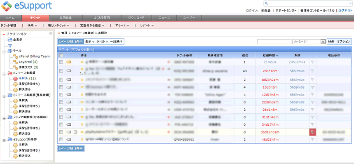Click the オプション button beside the search
Image resolution: width=354 pixels, height=164 pixels.
(343, 42)
